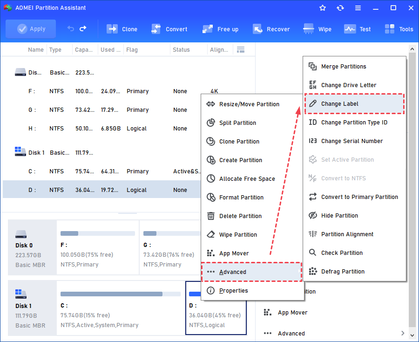
Task: Choose Defrag Partition in submenu
Action: pos(354,272)
